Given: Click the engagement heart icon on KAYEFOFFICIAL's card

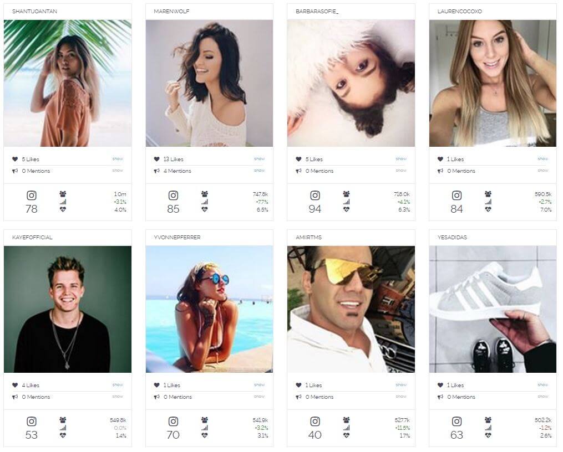Looking at the screenshot, I should pos(63,435).
